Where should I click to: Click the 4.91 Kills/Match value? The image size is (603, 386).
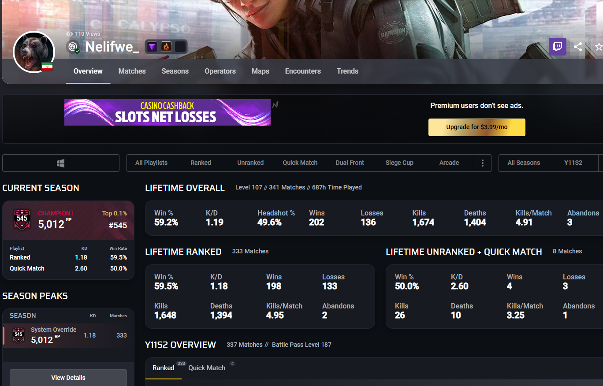point(524,223)
